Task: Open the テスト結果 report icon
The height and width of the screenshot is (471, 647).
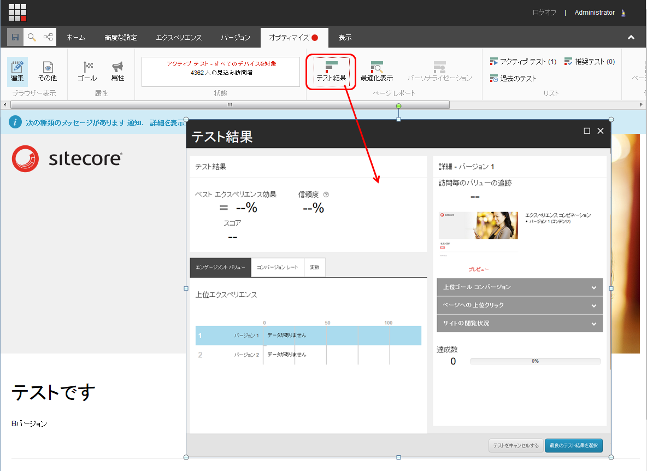Action: point(331,72)
